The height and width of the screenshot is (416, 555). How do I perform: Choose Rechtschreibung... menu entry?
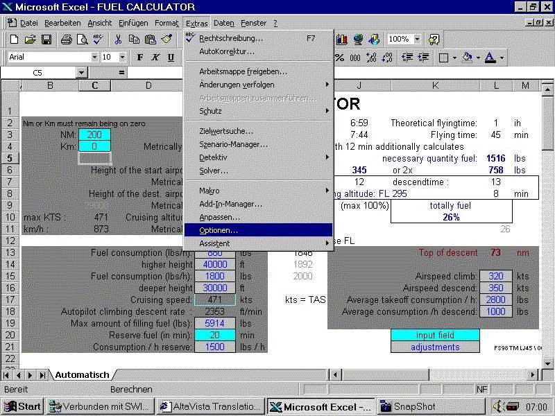258,38
